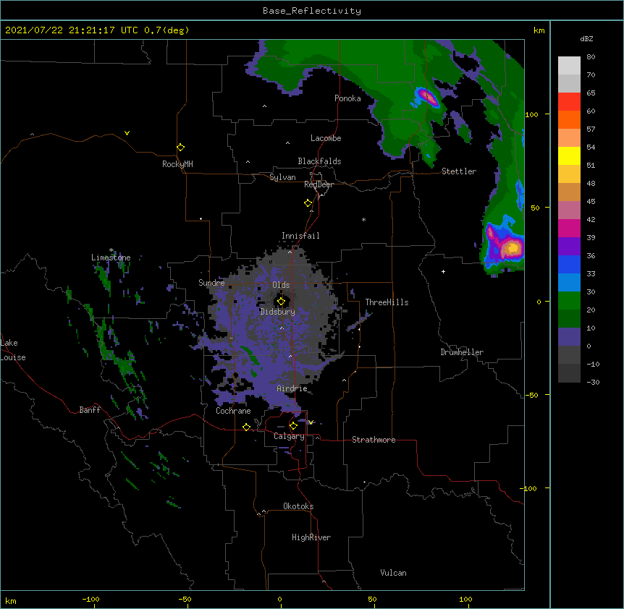This screenshot has height=609, width=624.
Task: Pick the white 70-80 dBZ legend swatch
Action: pos(569,66)
